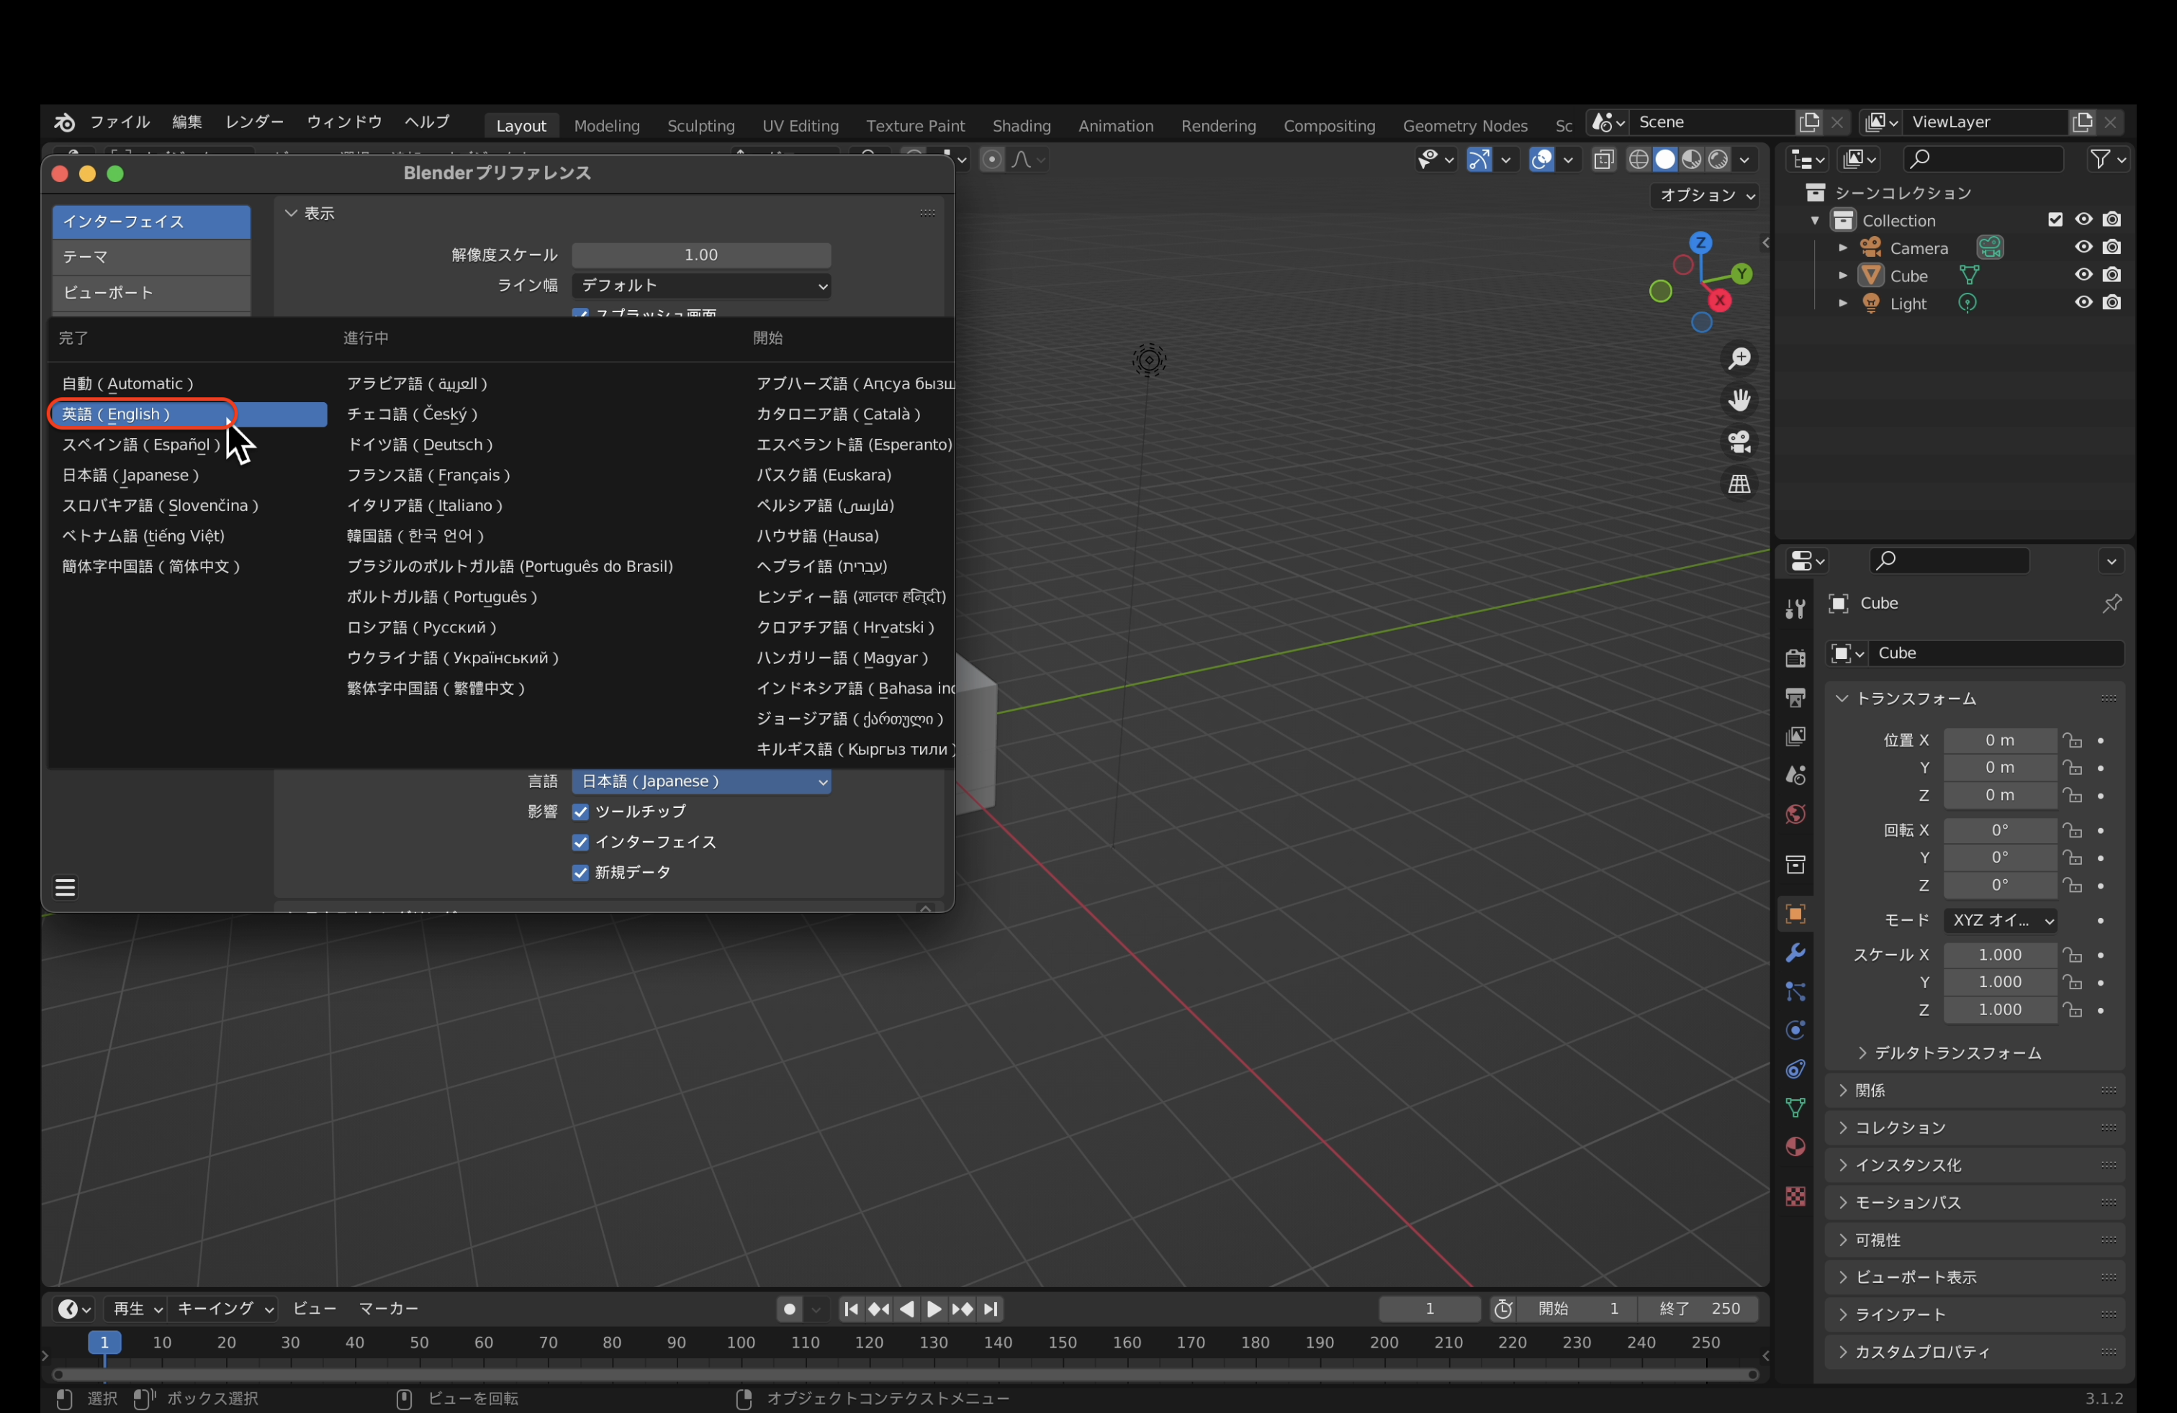Click the current frame field in timeline
Image resolution: width=2177 pixels, height=1413 pixels.
point(1430,1309)
